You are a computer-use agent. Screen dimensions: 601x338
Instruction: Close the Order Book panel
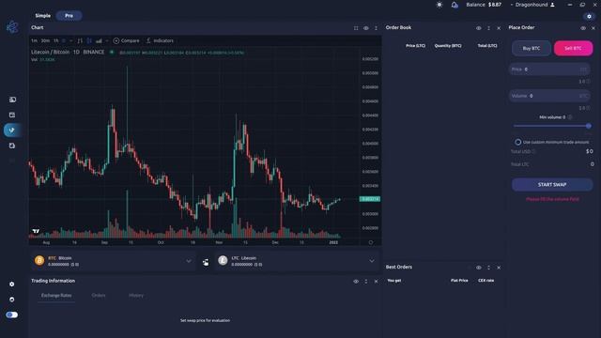point(499,28)
